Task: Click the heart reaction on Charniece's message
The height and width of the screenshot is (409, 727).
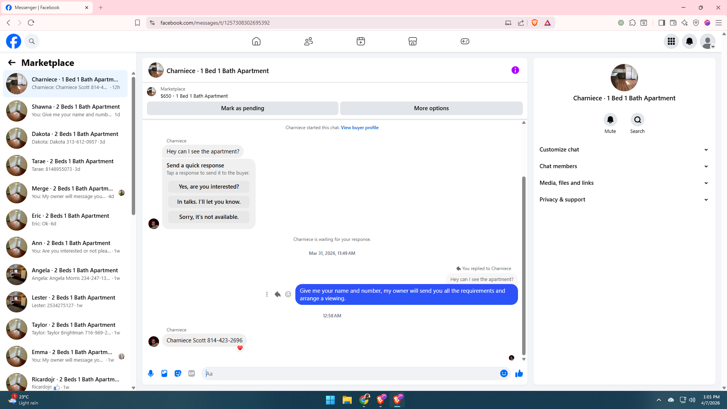Action: click(x=240, y=348)
